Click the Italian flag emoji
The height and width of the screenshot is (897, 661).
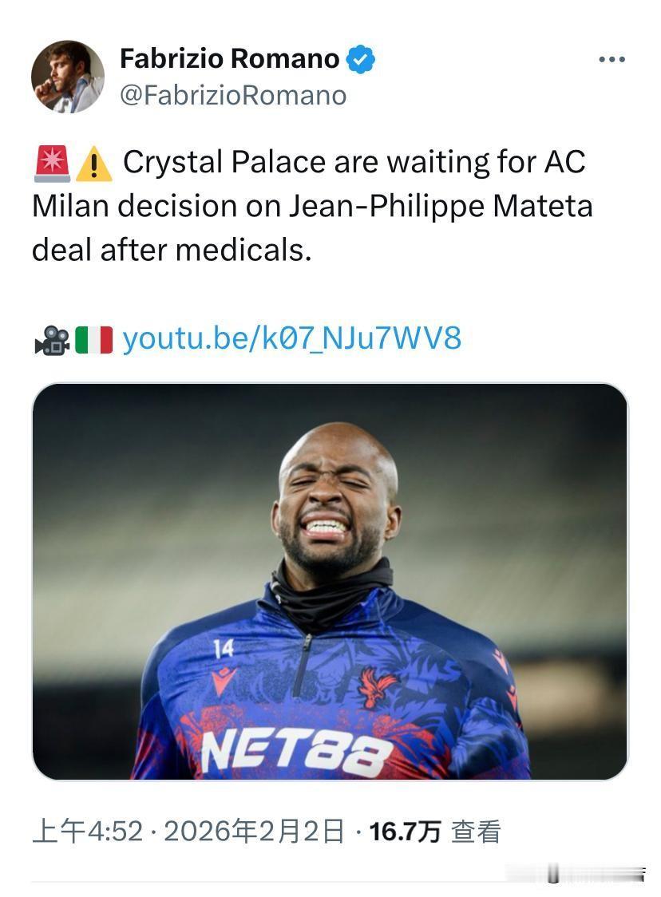point(93,340)
